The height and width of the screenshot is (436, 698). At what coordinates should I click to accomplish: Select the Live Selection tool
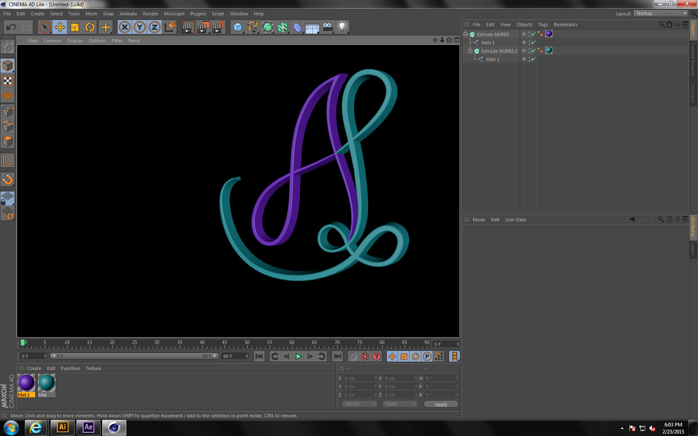(44, 27)
